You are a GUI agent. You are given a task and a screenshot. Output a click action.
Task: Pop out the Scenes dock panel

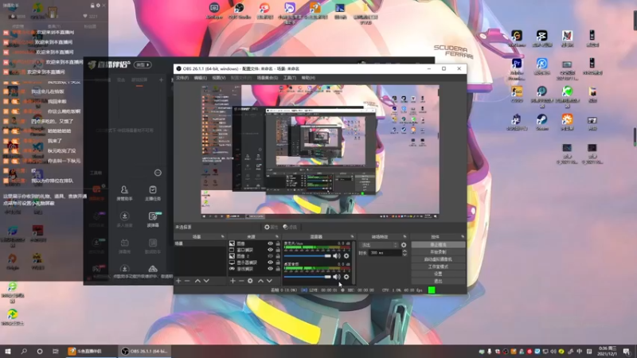223,236
